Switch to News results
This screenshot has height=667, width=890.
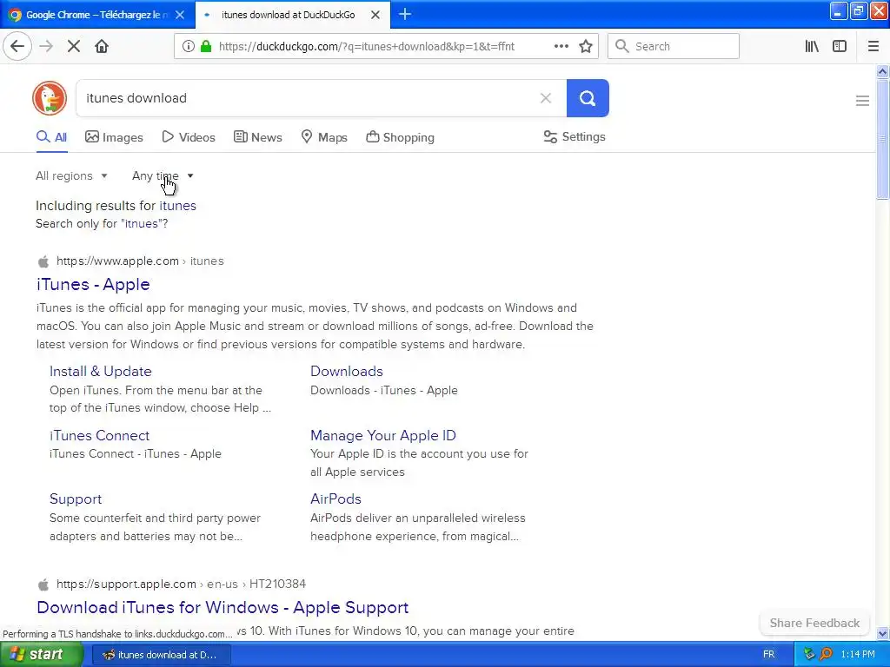[x=257, y=137]
